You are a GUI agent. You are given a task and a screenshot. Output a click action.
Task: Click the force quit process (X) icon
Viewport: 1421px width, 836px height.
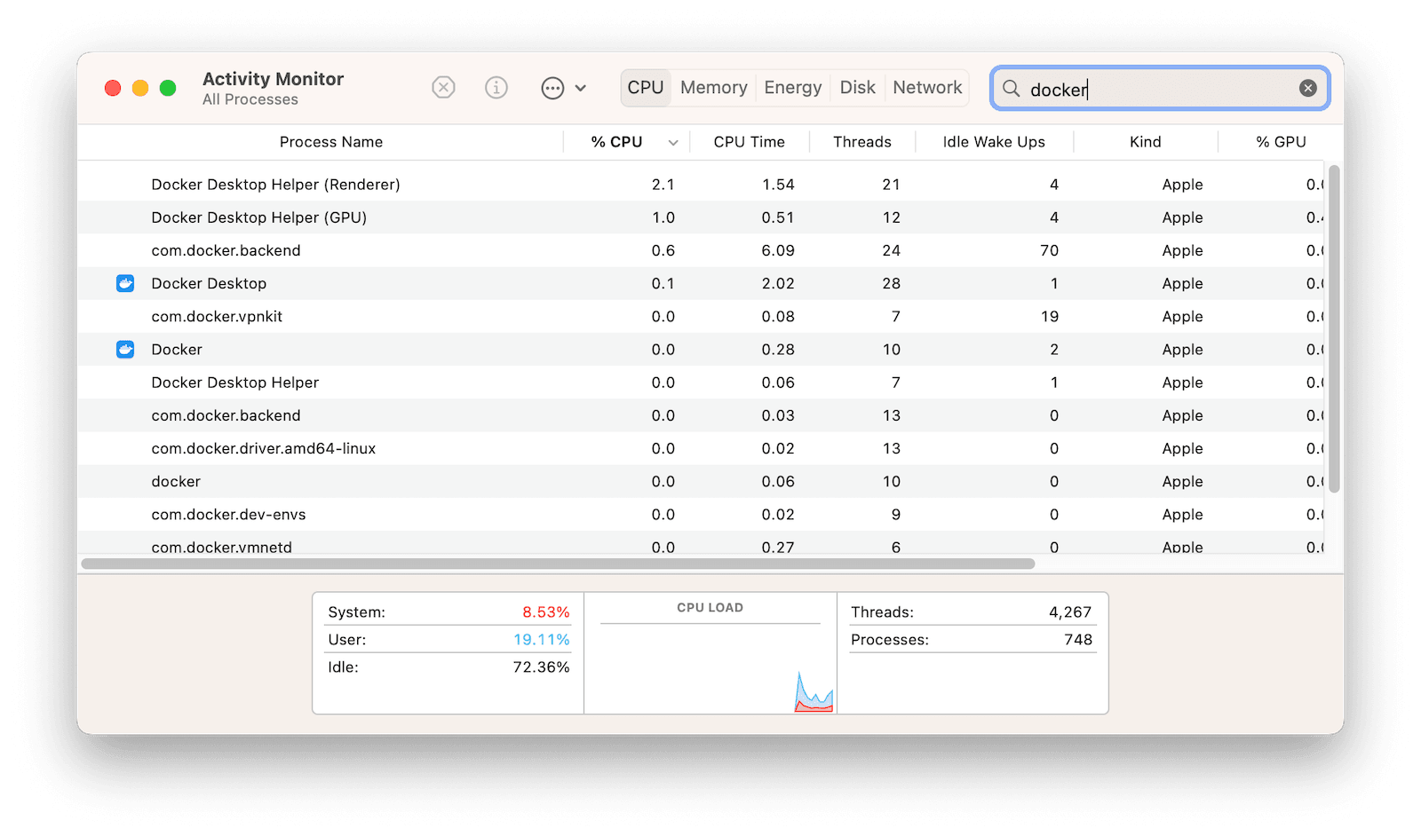click(443, 87)
